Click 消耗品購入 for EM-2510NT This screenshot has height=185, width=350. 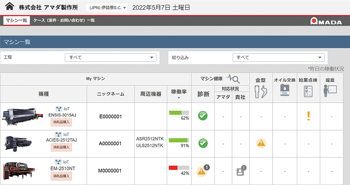[61, 176]
